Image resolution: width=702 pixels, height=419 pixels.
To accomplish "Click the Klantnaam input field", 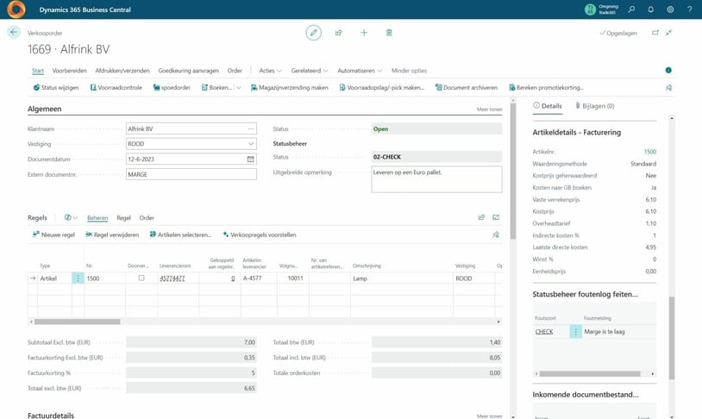I will click(x=191, y=129).
